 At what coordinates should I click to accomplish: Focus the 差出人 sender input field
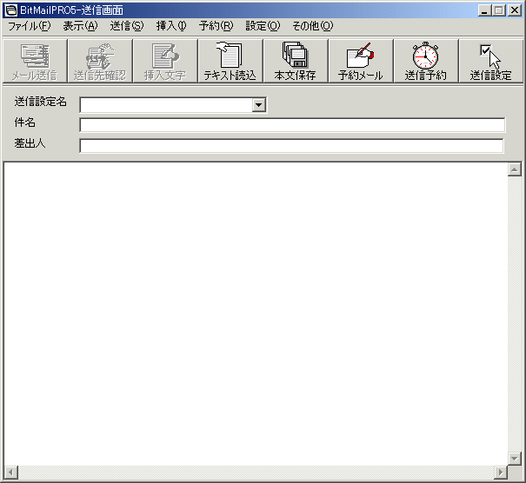(x=291, y=146)
